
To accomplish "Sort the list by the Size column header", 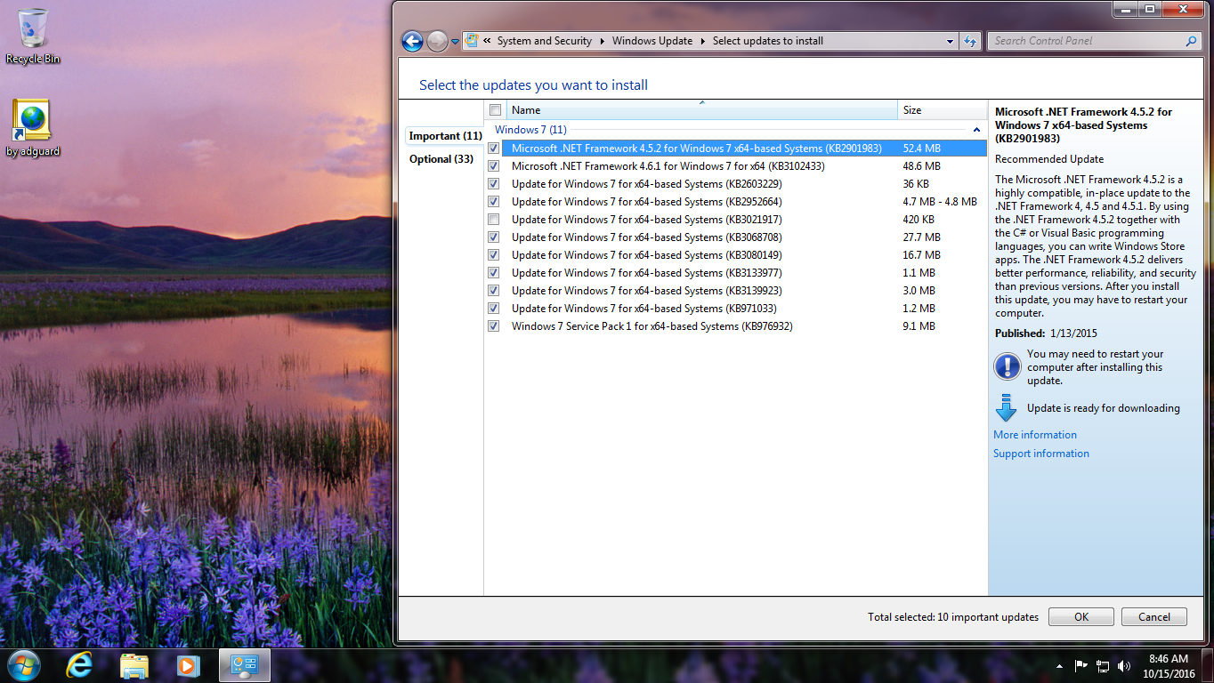I will [x=943, y=110].
